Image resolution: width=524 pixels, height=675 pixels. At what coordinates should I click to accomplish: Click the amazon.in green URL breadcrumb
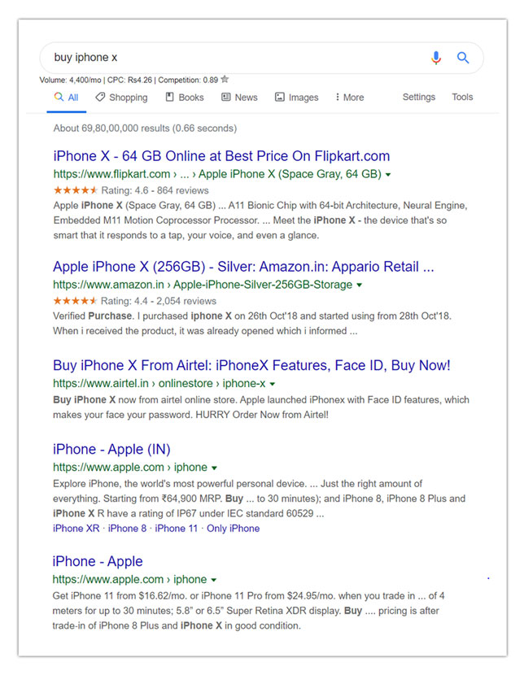point(203,285)
